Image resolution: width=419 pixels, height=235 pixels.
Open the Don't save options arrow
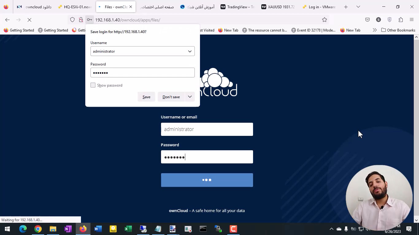(190, 97)
